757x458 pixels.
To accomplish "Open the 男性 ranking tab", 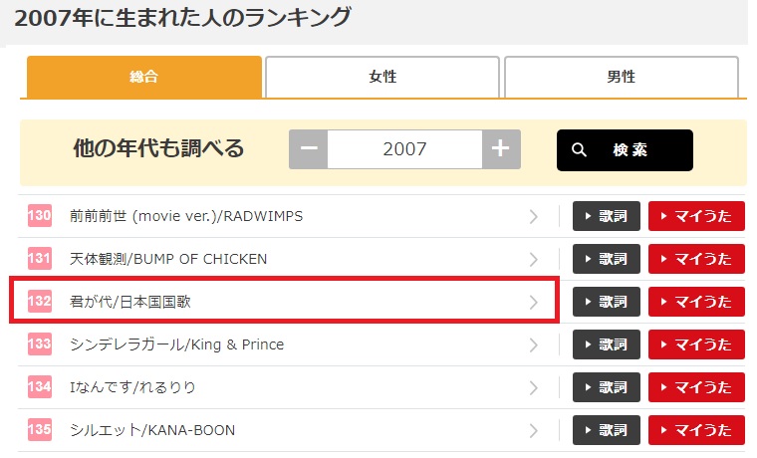I will pos(622,77).
